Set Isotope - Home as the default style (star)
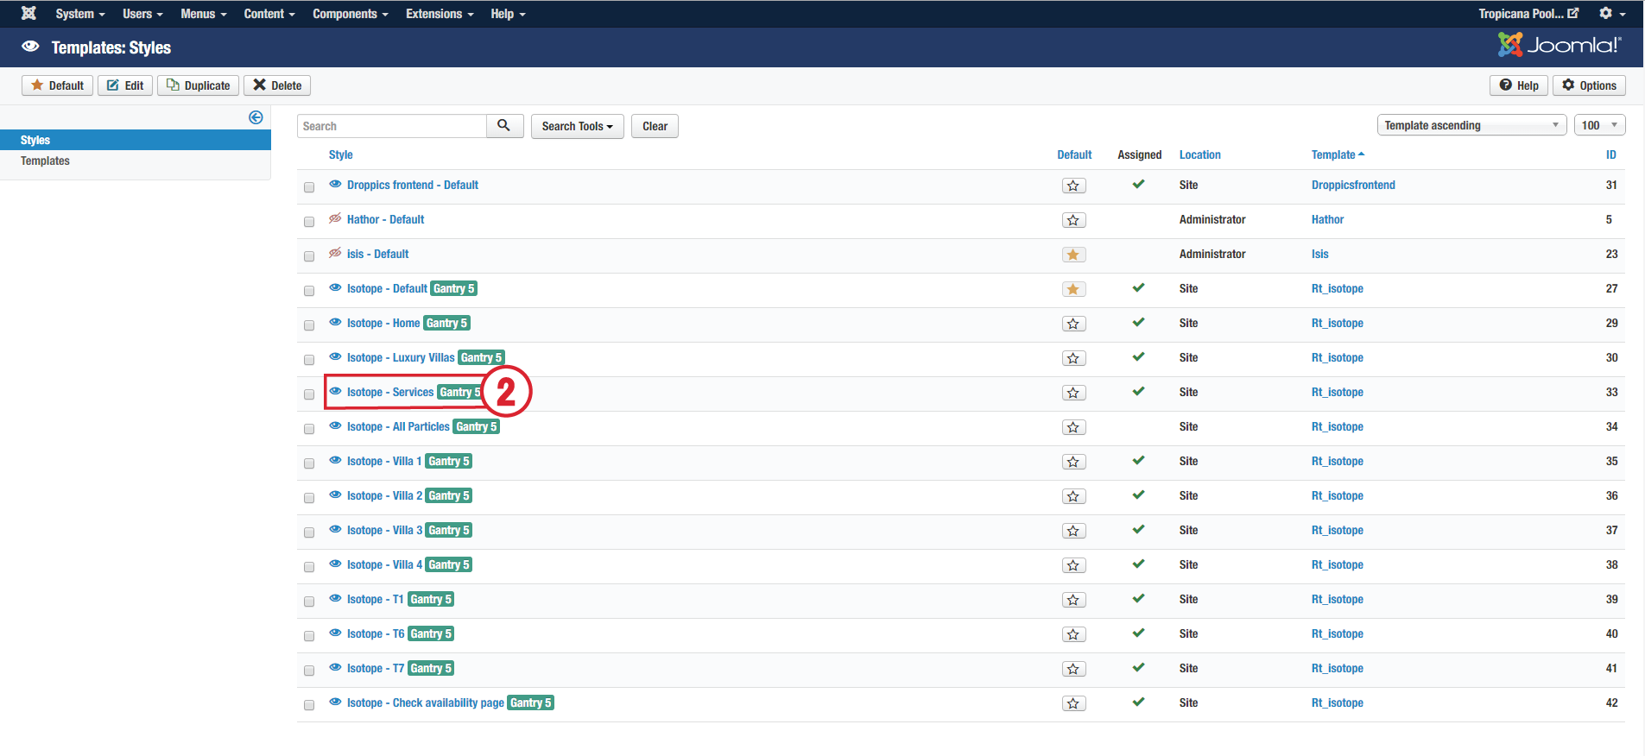1645x756 pixels. point(1073,324)
